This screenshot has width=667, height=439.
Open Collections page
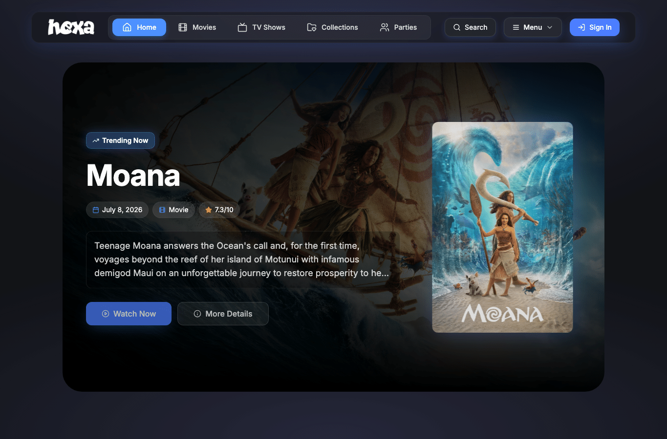point(332,27)
